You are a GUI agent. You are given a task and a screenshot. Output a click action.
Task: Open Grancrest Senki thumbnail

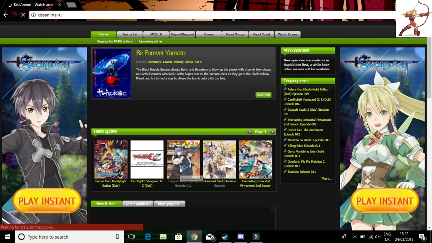coord(219,159)
